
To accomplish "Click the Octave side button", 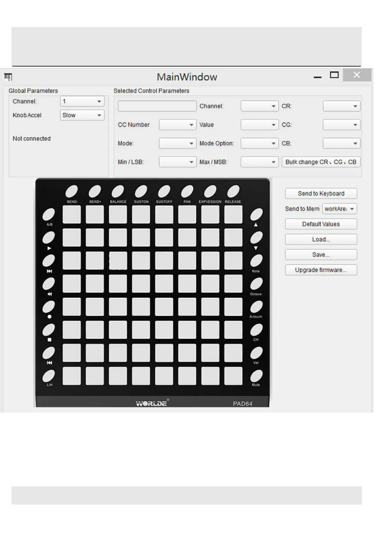I will (256, 284).
